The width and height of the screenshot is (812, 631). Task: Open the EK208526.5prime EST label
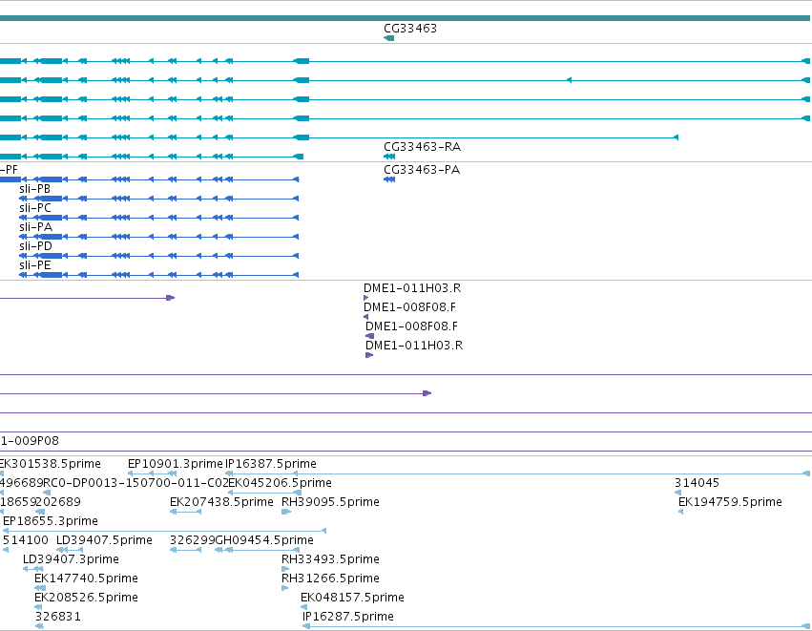click(x=86, y=598)
